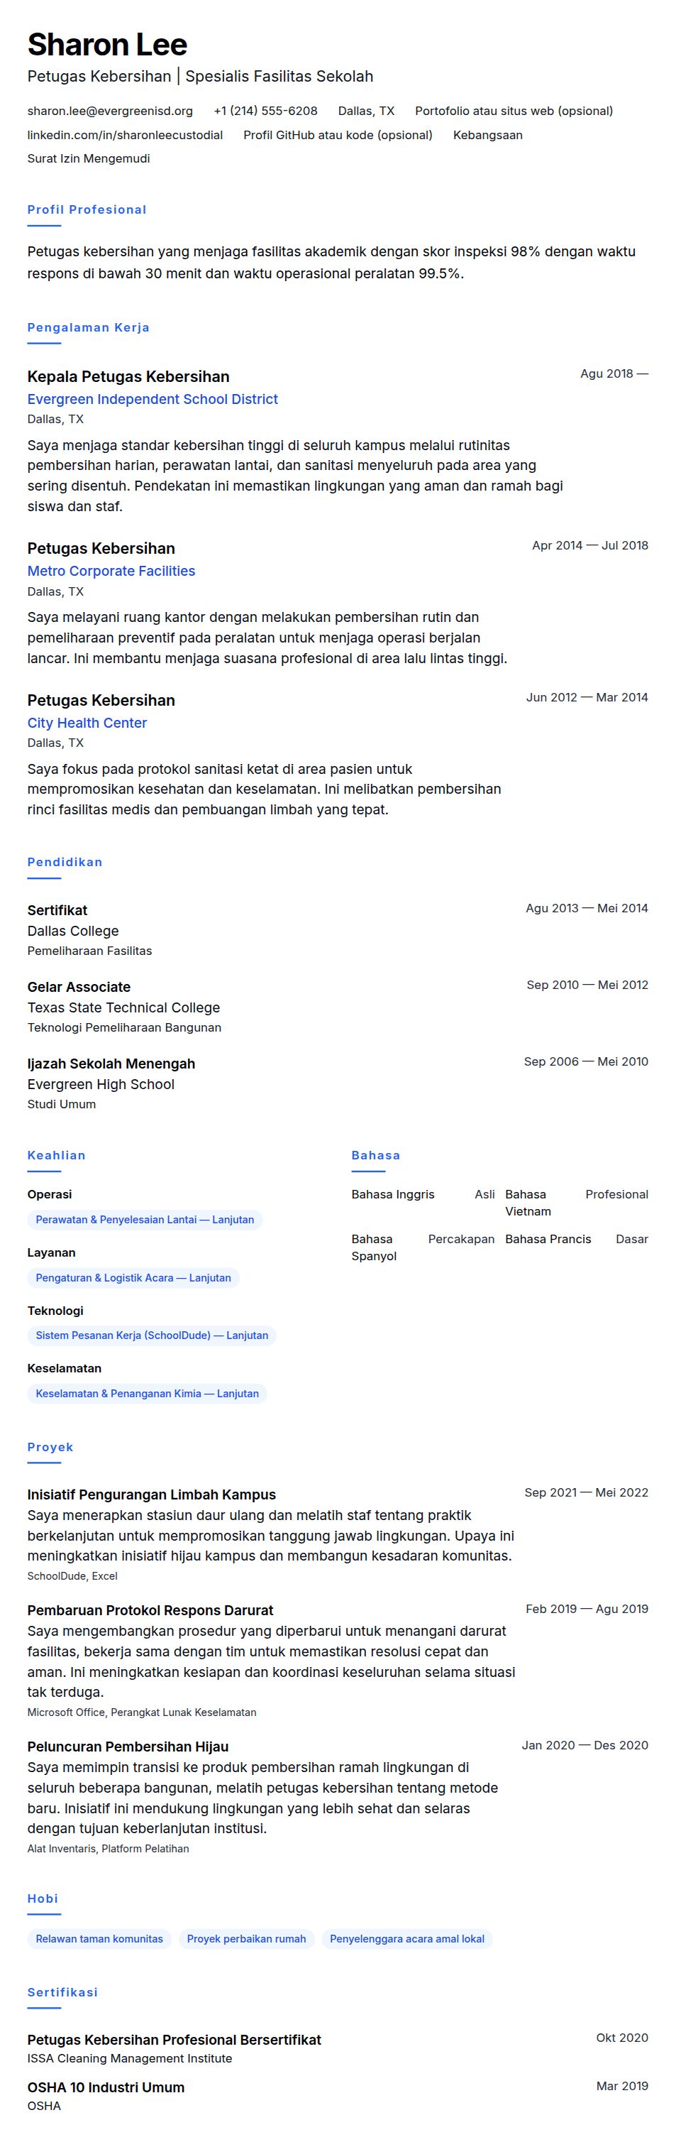Click Keselamatan & Penanganan Kimia tag
The height and width of the screenshot is (2142, 676).
(147, 1394)
